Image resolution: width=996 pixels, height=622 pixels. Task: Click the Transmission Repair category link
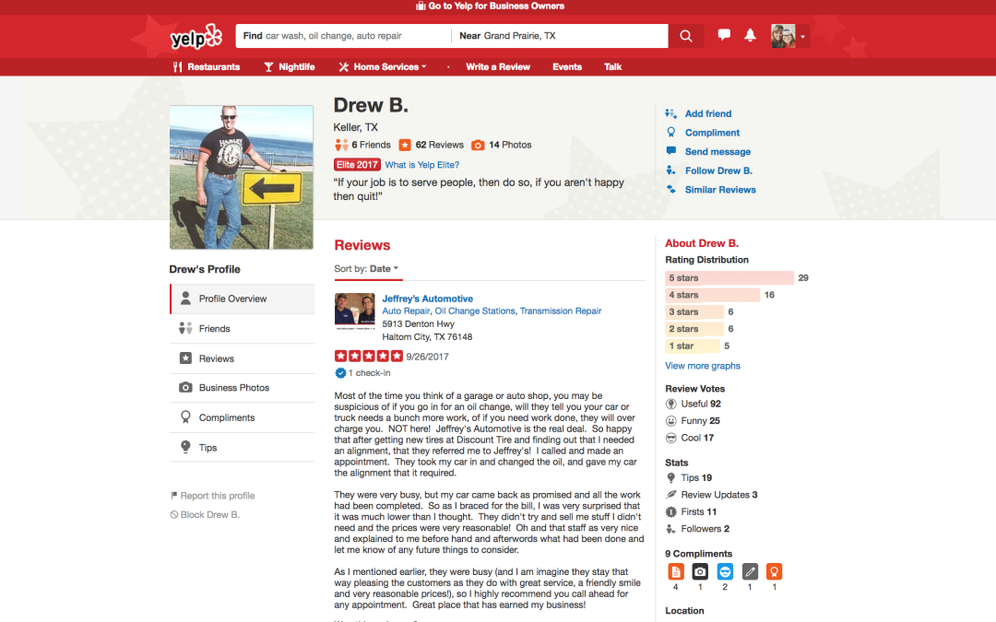tap(561, 311)
